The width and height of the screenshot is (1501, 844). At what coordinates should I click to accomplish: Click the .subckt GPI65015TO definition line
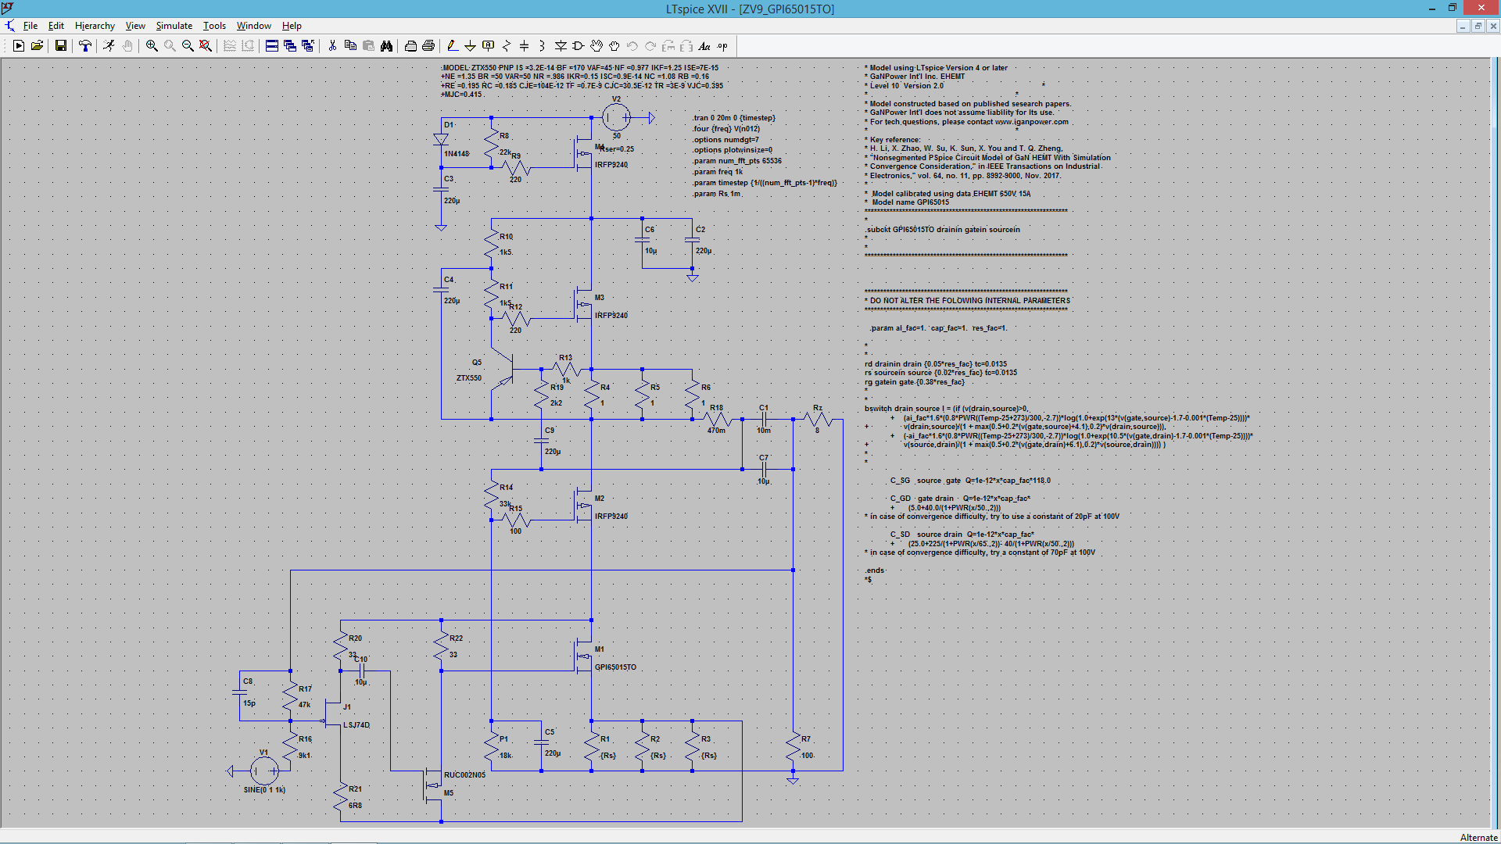[942, 230]
